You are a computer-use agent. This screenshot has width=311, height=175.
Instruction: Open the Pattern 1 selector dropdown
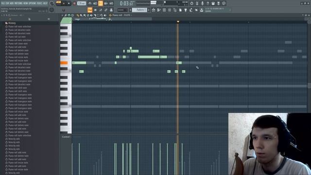coord(139,10)
